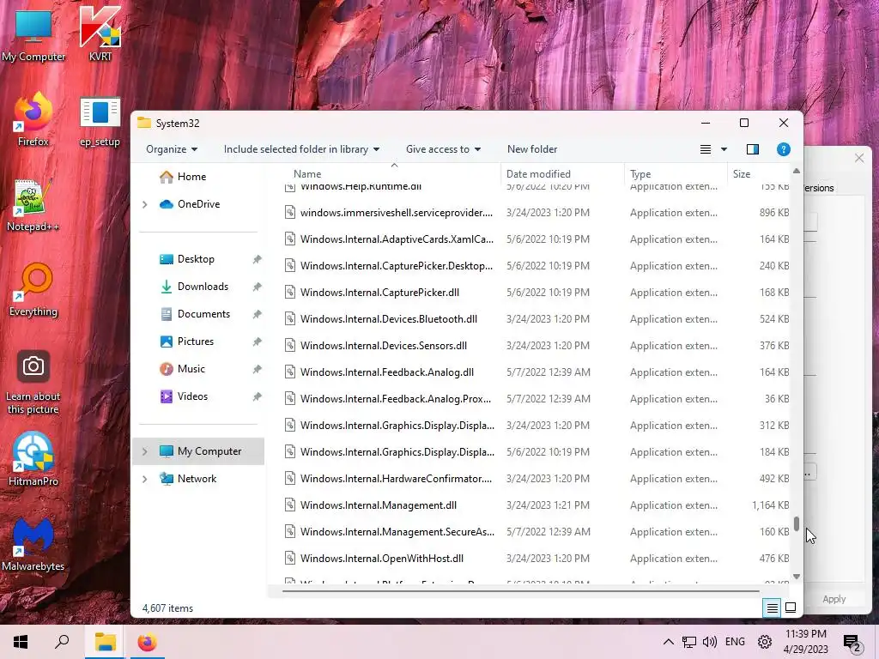The height and width of the screenshot is (659, 879).
Task: Launch Malwarebytes desktop shortcut
Action: [33, 544]
